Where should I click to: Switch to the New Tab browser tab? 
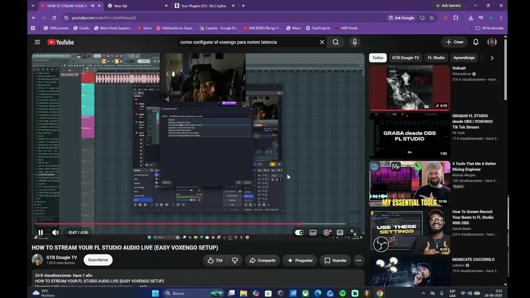(x=137, y=6)
